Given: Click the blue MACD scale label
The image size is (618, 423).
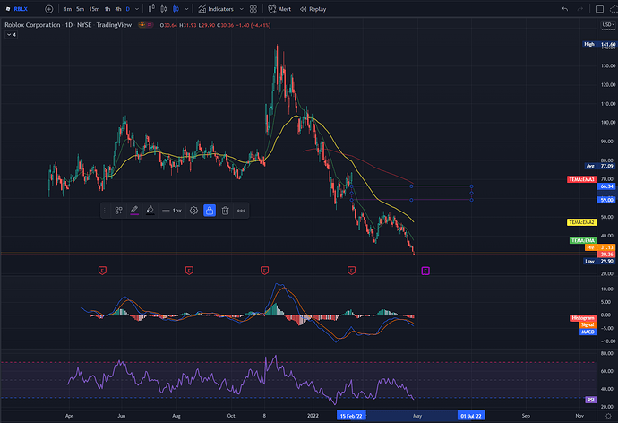Looking at the screenshot, I should (x=588, y=332).
